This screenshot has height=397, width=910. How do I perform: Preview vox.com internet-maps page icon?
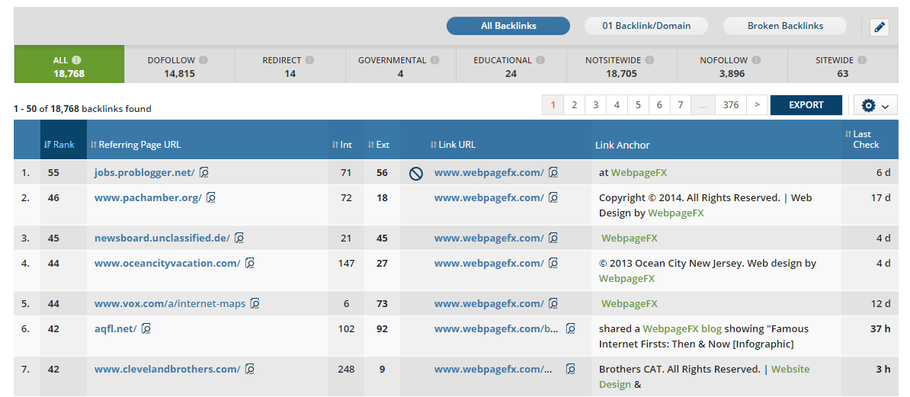[x=255, y=303]
